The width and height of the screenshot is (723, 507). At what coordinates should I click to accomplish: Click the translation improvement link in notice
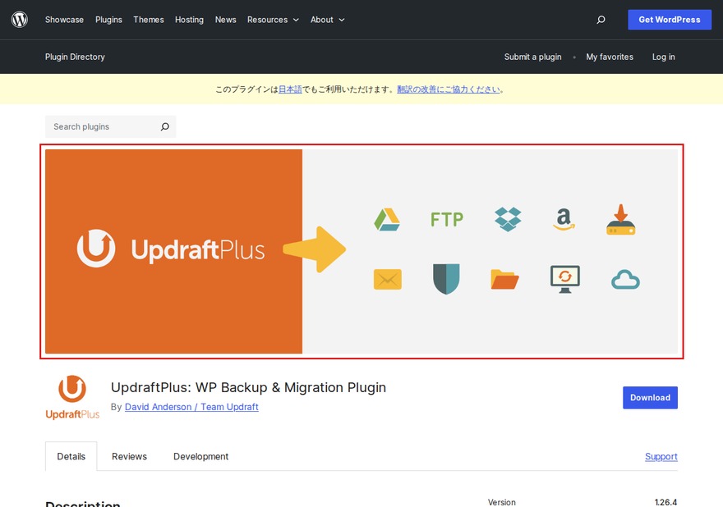click(x=449, y=89)
